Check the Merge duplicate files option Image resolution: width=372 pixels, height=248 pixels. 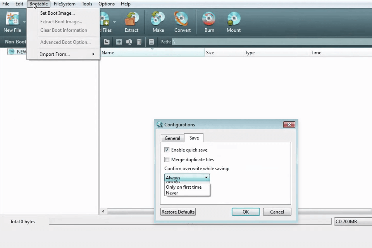167,160
